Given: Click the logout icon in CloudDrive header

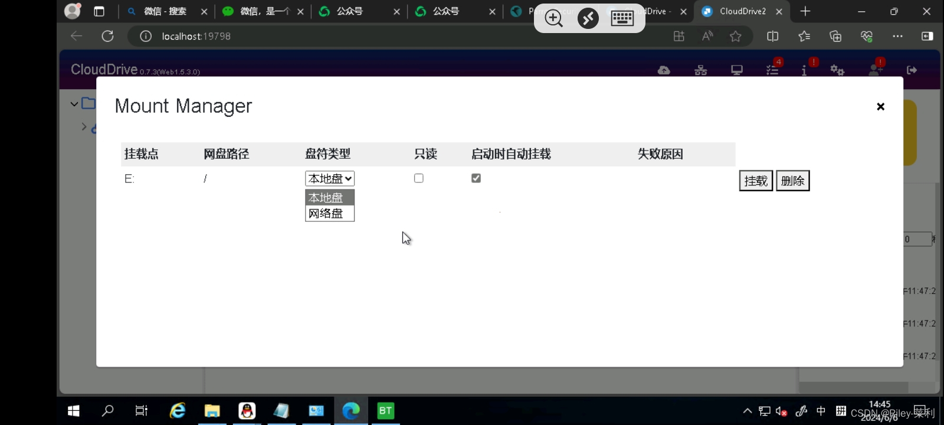Looking at the screenshot, I should coord(912,70).
